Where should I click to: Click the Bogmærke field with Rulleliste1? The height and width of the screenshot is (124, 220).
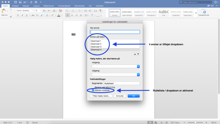point(122,83)
